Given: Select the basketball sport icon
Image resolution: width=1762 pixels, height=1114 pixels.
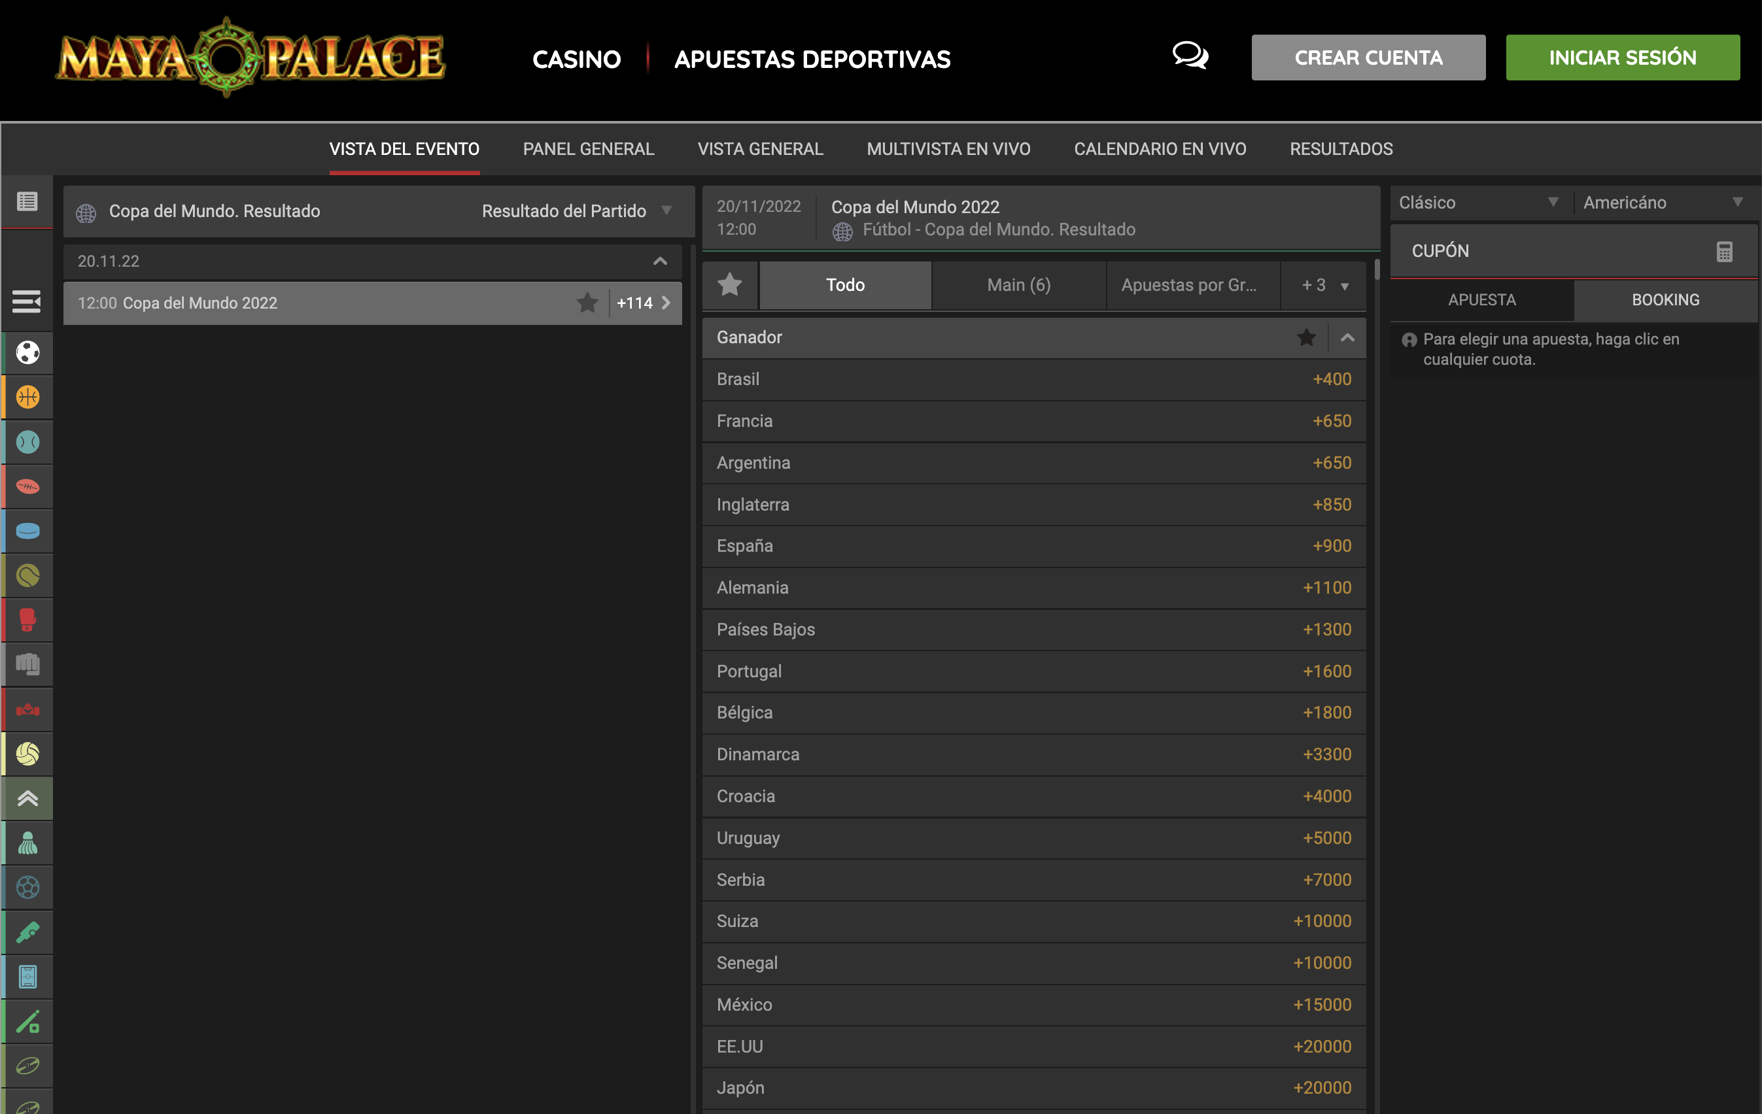Looking at the screenshot, I should pos(28,397).
